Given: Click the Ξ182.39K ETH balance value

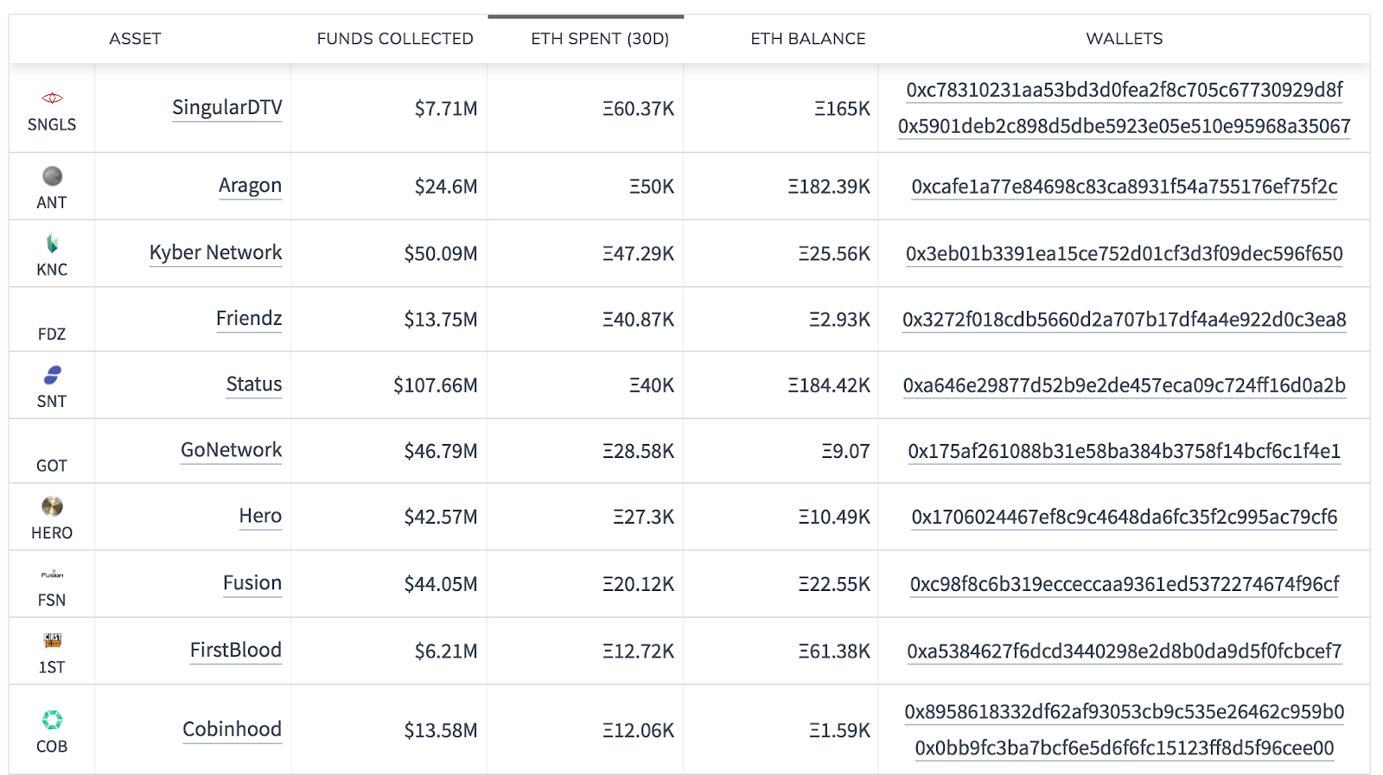Looking at the screenshot, I should point(829,187).
